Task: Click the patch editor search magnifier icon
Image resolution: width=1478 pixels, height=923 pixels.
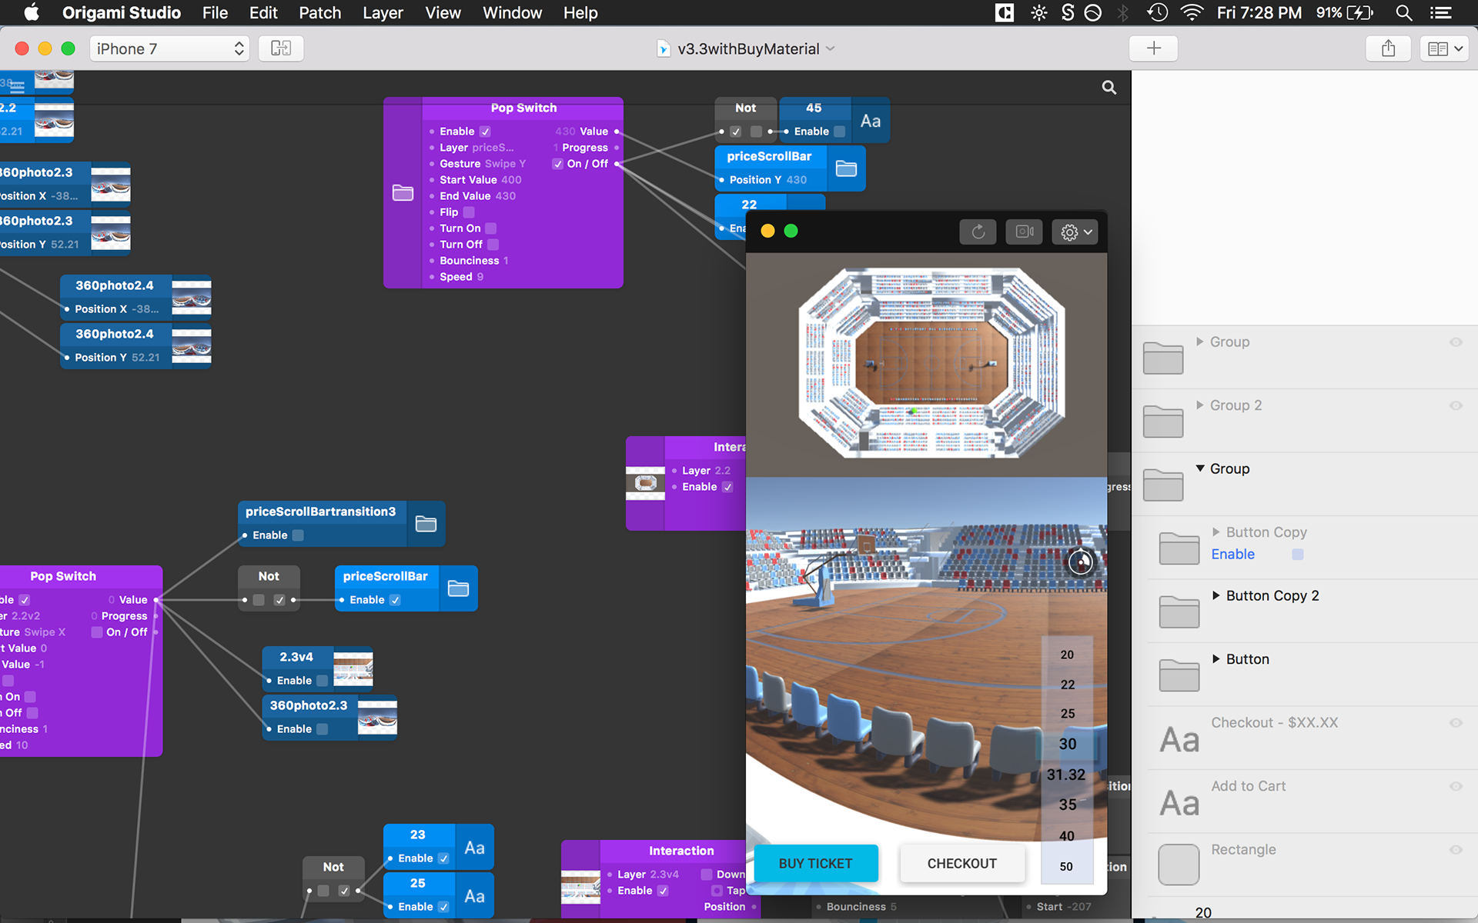Action: click(x=1108, y=88)
